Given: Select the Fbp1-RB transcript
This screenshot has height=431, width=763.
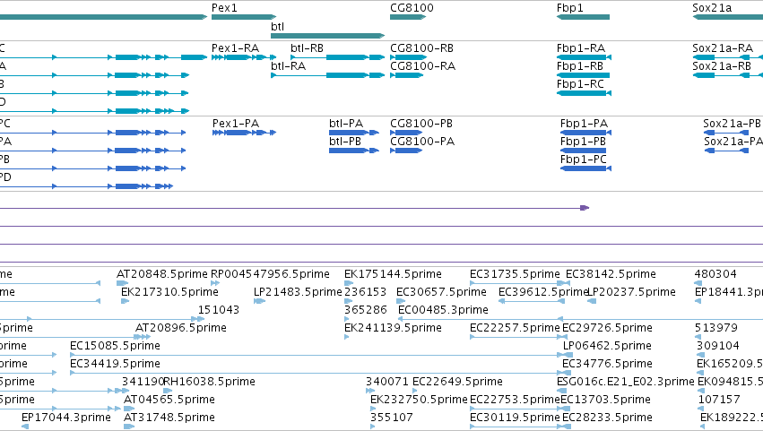Looking at the screenshot, I should click(x=579, y=66).
